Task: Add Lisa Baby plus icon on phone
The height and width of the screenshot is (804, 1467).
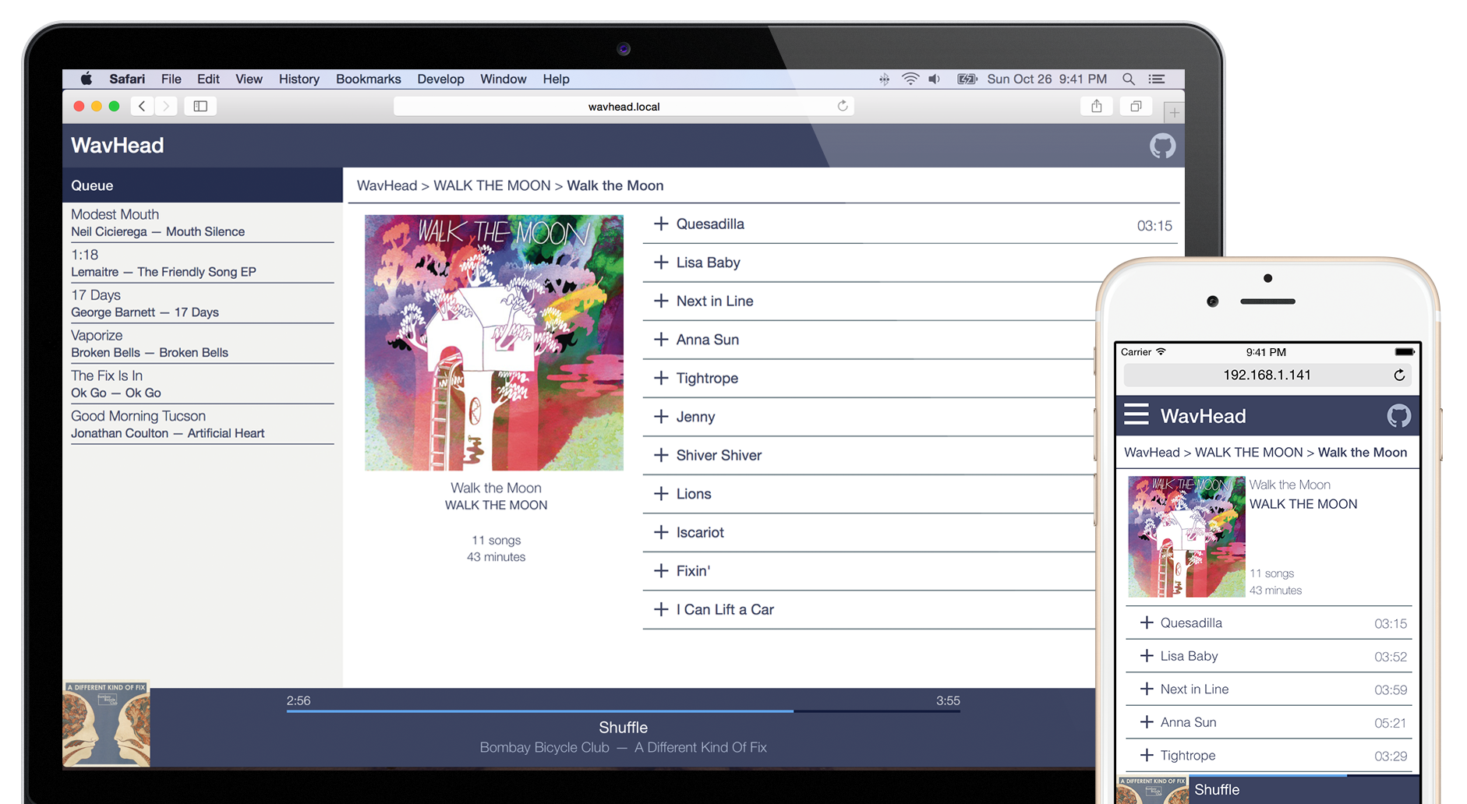Action: [x=1147, y=656]
